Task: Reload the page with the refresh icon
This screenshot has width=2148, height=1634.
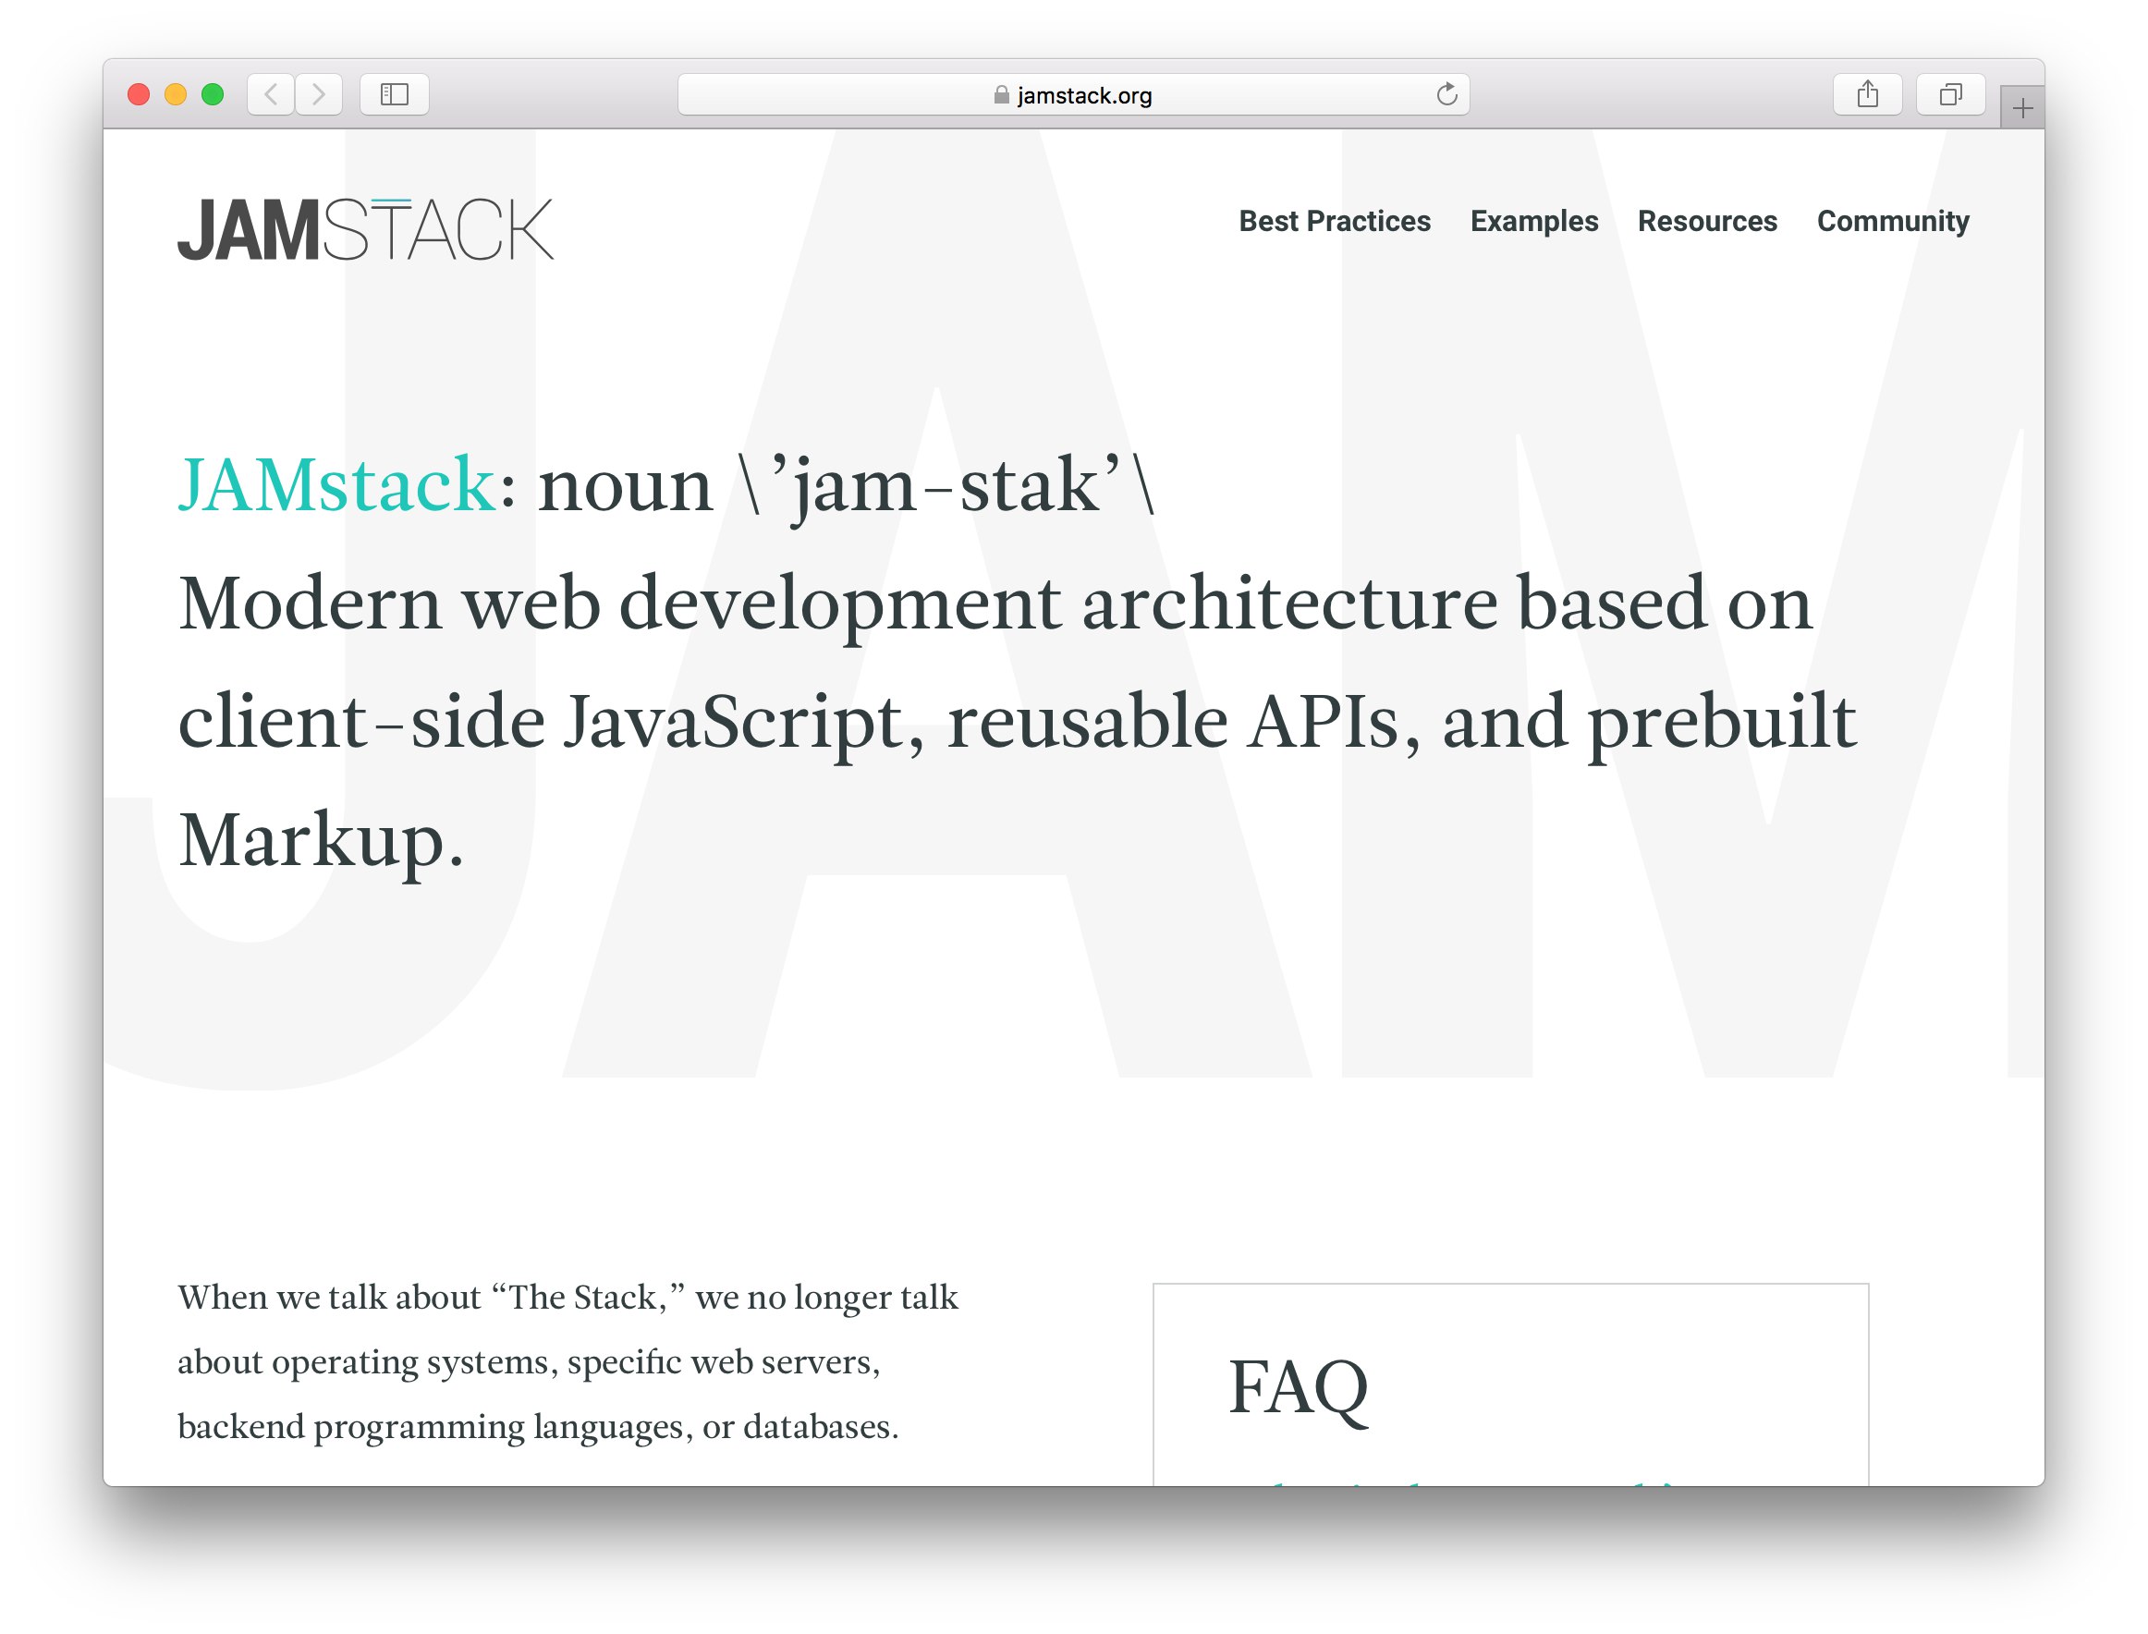Action: tap(1446, 94)
